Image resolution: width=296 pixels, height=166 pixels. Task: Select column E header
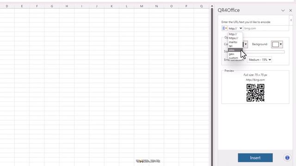click(22, 6)
